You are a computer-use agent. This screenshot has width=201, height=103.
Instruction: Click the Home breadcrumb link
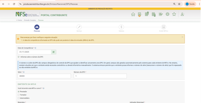click(x=20, y=20)
